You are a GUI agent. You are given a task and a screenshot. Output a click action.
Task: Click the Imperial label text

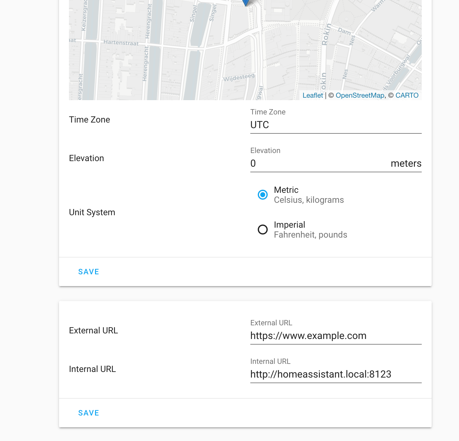coord(289,225)
